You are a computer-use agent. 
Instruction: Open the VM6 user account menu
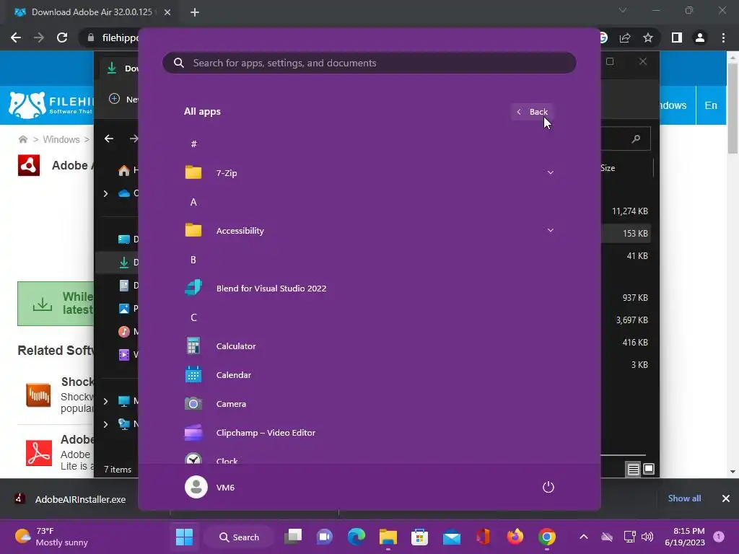pos(210,487)
